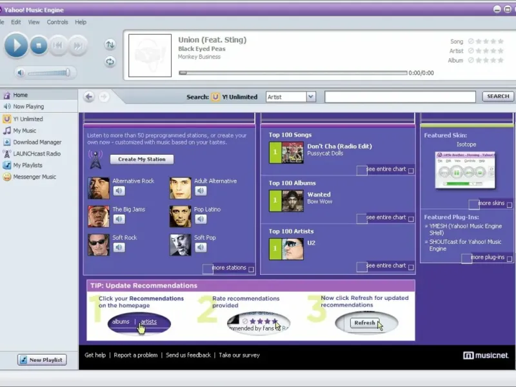Play the Alternative Rock station
This screenshot has width=516, height=387.
pos(119,191)
